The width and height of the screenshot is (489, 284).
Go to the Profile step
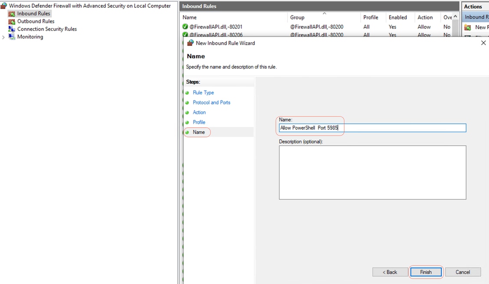click(x=199, y=122)
